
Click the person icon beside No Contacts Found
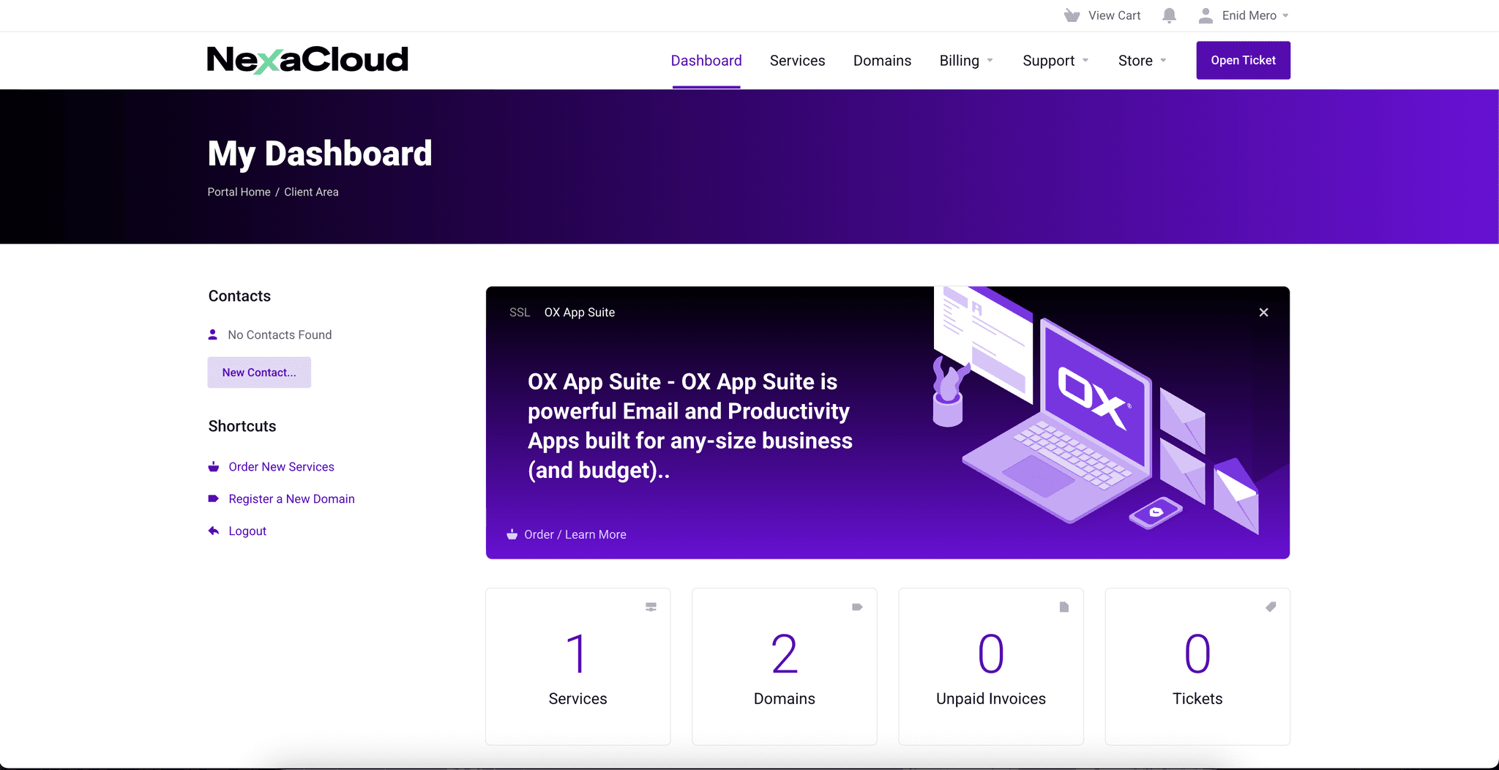[x=213, y=334]
